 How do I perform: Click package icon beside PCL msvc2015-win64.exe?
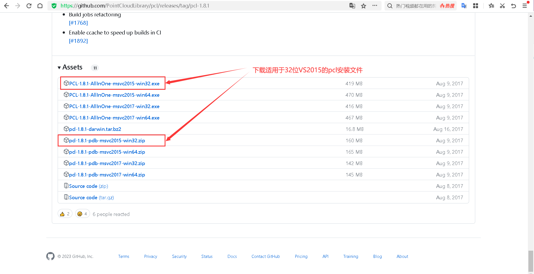66,94
